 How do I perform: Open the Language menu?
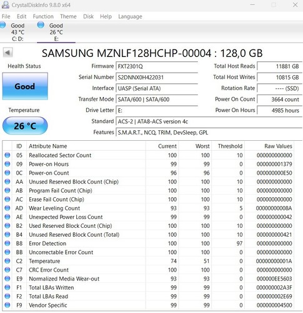pyautogui.click(x=130, y=16)
